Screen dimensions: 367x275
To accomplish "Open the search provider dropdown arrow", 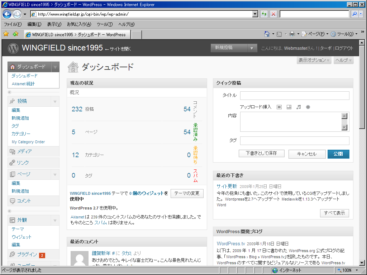I will 361,14.
